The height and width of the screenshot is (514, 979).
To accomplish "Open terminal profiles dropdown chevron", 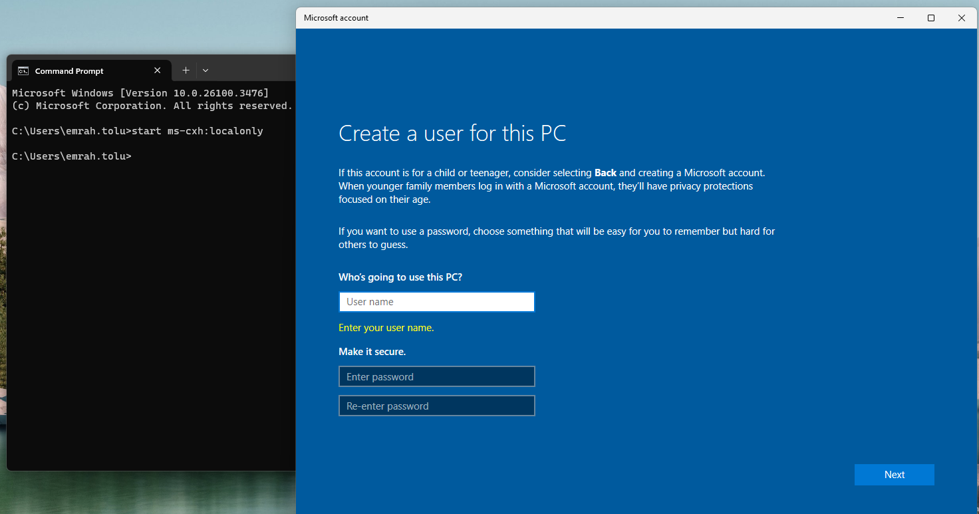I will click(206, 70).
